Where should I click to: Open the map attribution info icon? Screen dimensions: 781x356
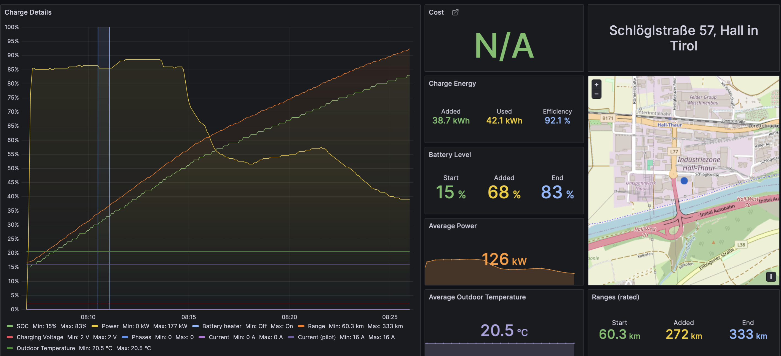(x=771, y=276)
